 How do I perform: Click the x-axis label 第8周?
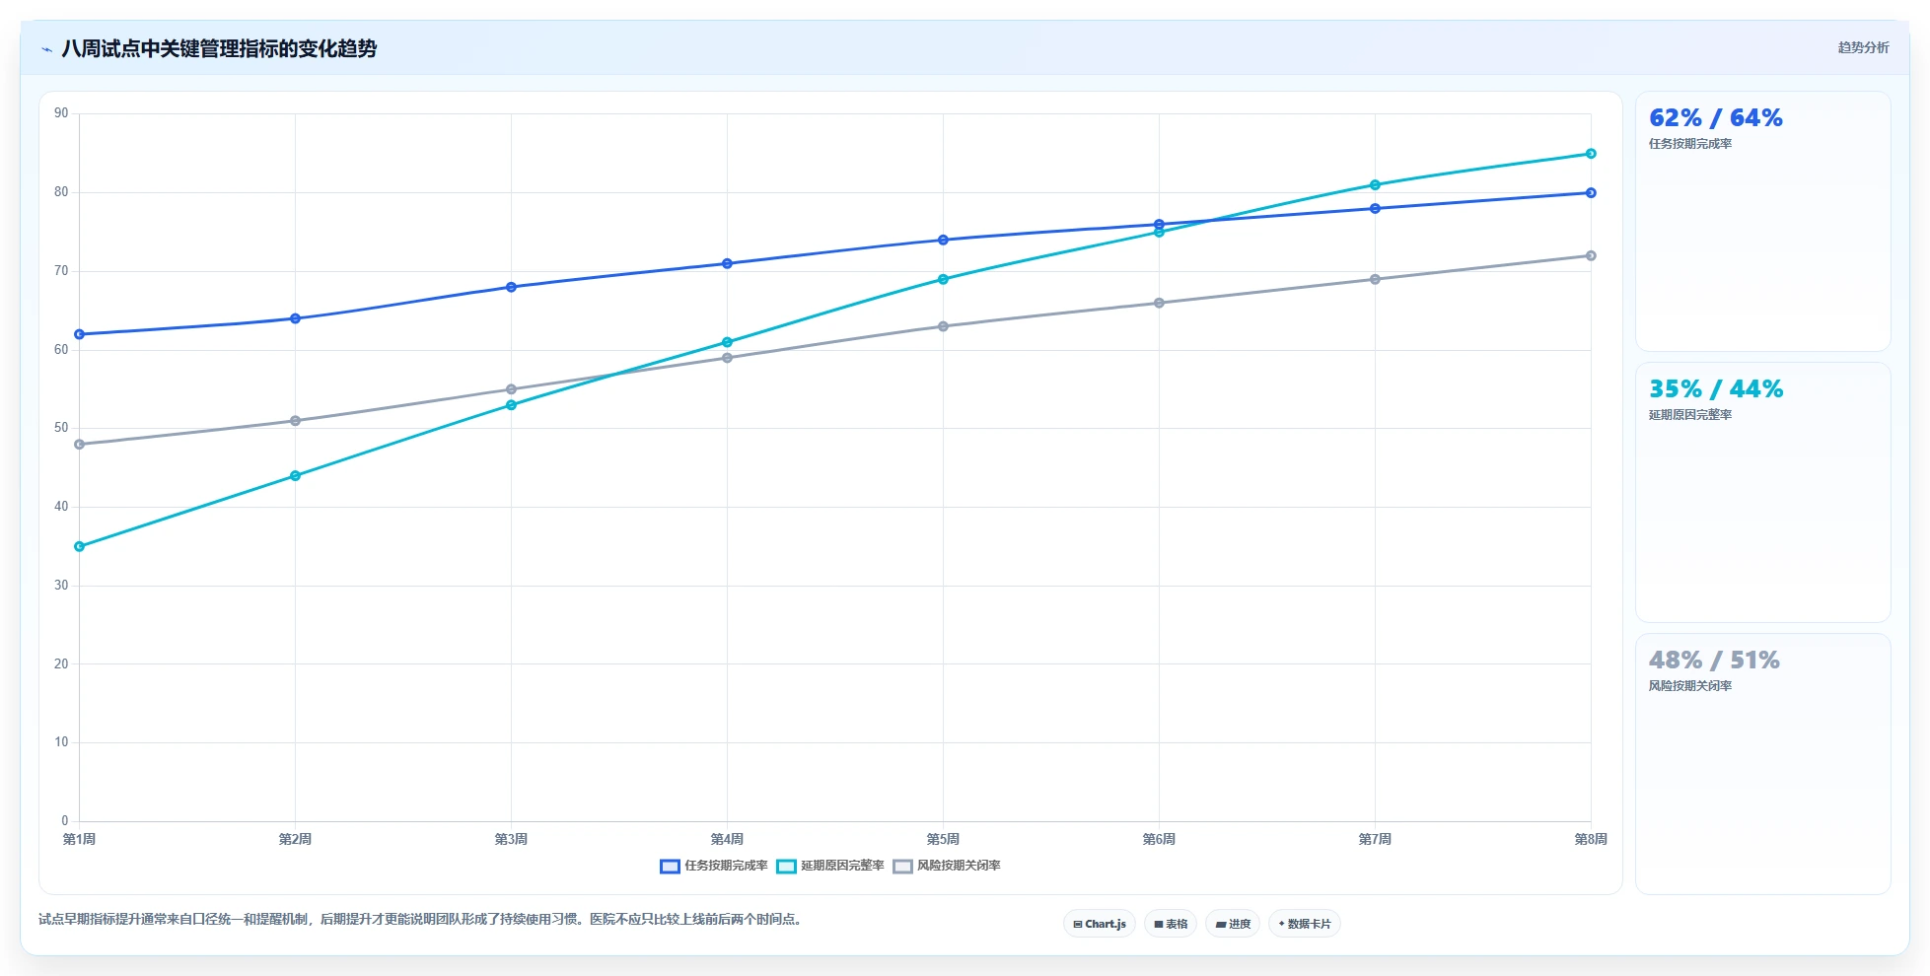(x=1591, y=839)
